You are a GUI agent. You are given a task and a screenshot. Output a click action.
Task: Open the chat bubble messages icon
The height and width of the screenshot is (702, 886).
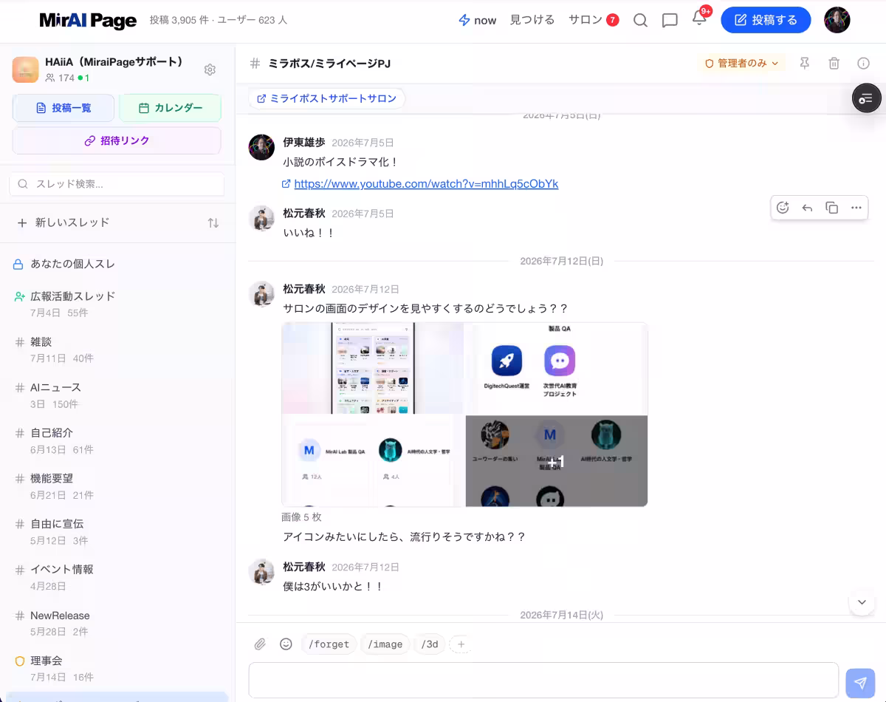[x=670, y=20]
